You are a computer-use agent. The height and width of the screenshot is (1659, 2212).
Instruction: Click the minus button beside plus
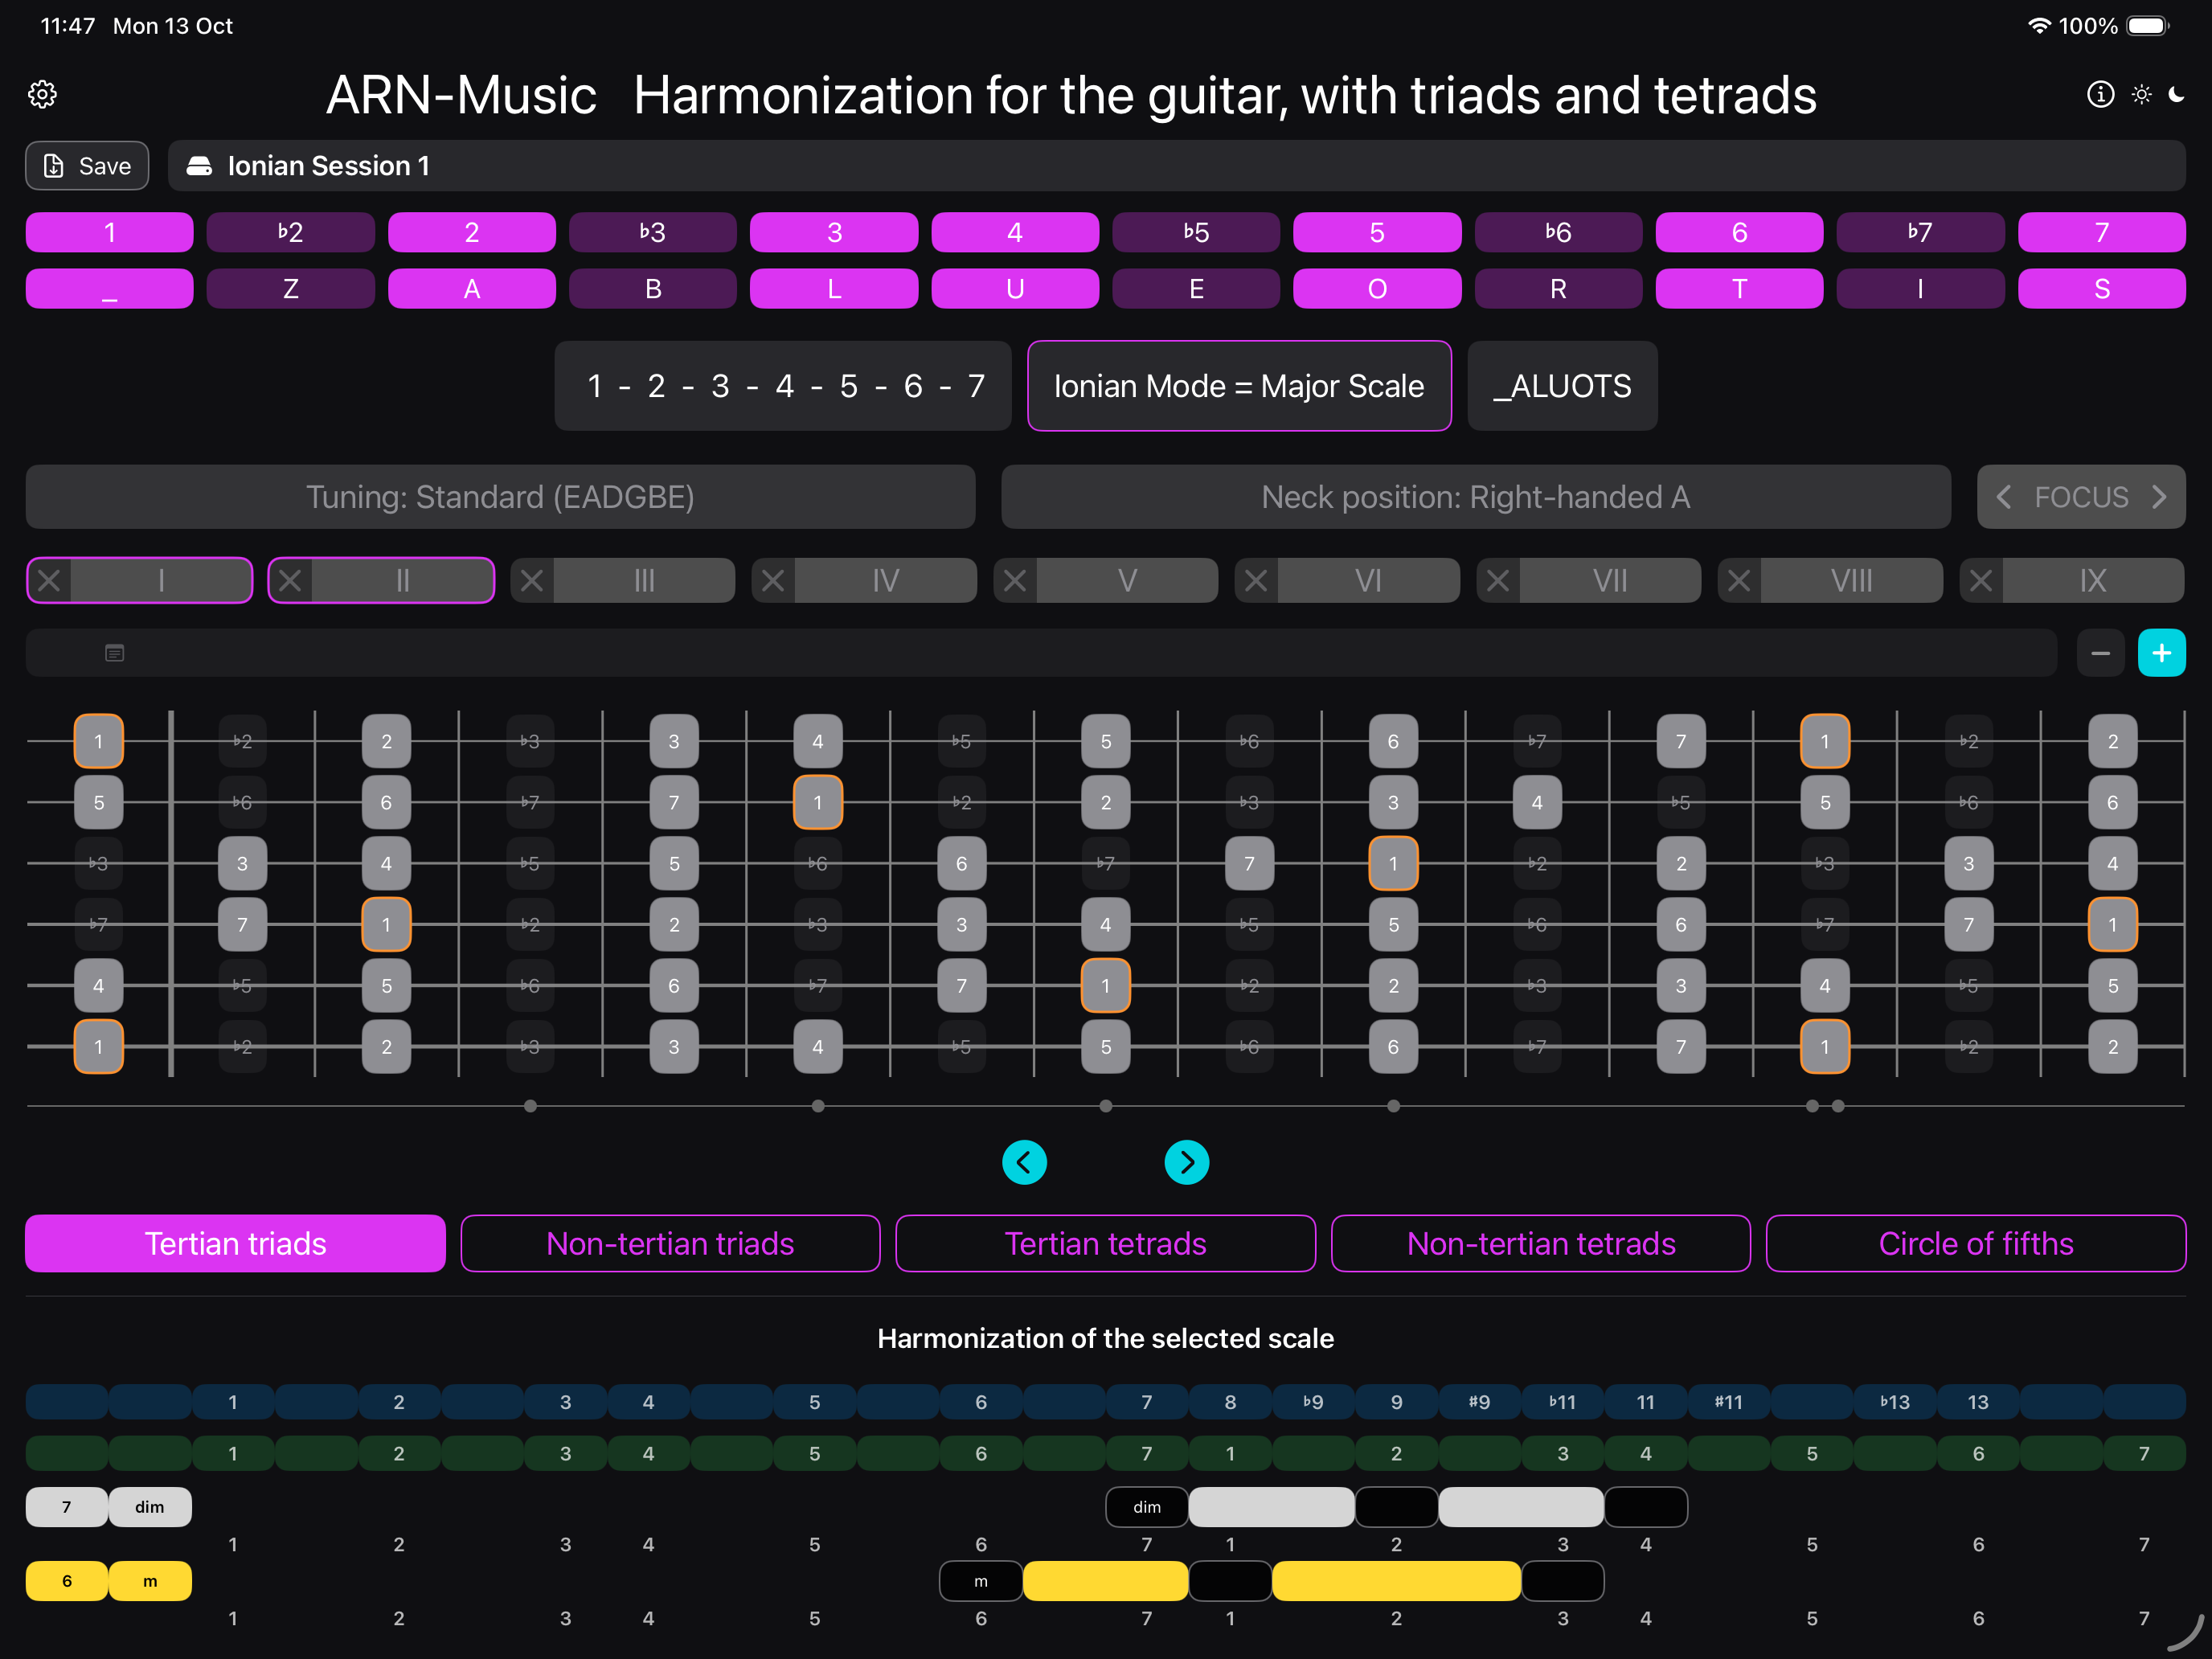tap(2100, 653)
